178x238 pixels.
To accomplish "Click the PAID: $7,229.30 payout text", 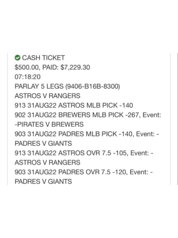I will (66, 67).
